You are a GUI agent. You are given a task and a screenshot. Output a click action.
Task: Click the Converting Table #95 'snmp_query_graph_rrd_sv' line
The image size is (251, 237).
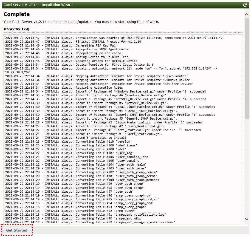click(82, 200)
